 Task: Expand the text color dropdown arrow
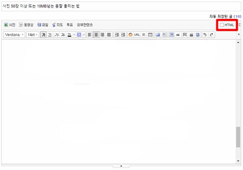pyautogui.click(x=74, y=35)
